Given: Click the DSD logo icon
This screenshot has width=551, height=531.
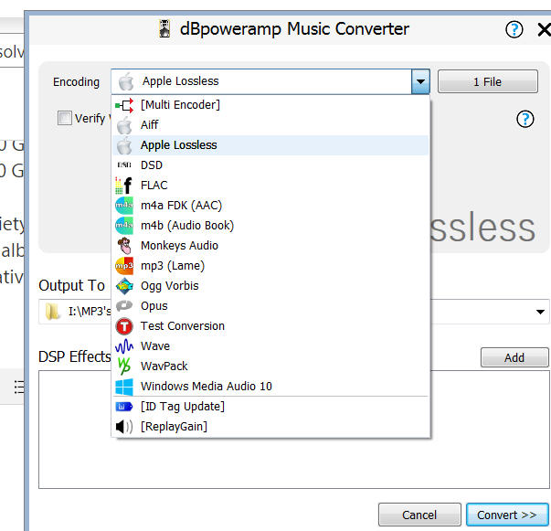Looking at the screenshot, I should (x=124, y=165).
